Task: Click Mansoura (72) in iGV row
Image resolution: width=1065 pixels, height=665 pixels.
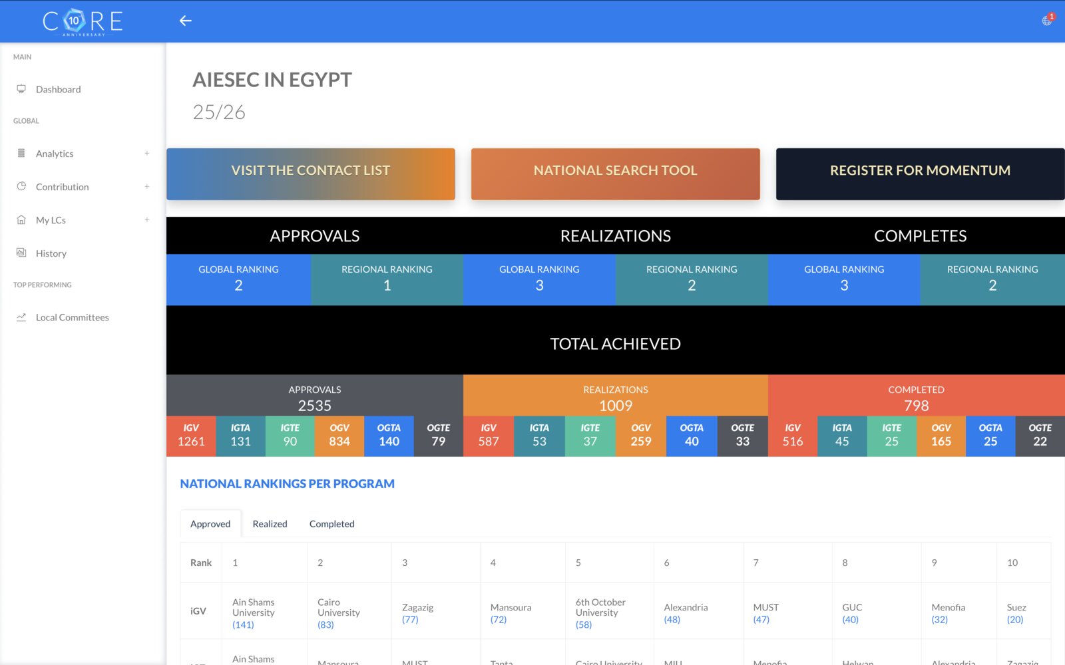Action: point(523,611)
